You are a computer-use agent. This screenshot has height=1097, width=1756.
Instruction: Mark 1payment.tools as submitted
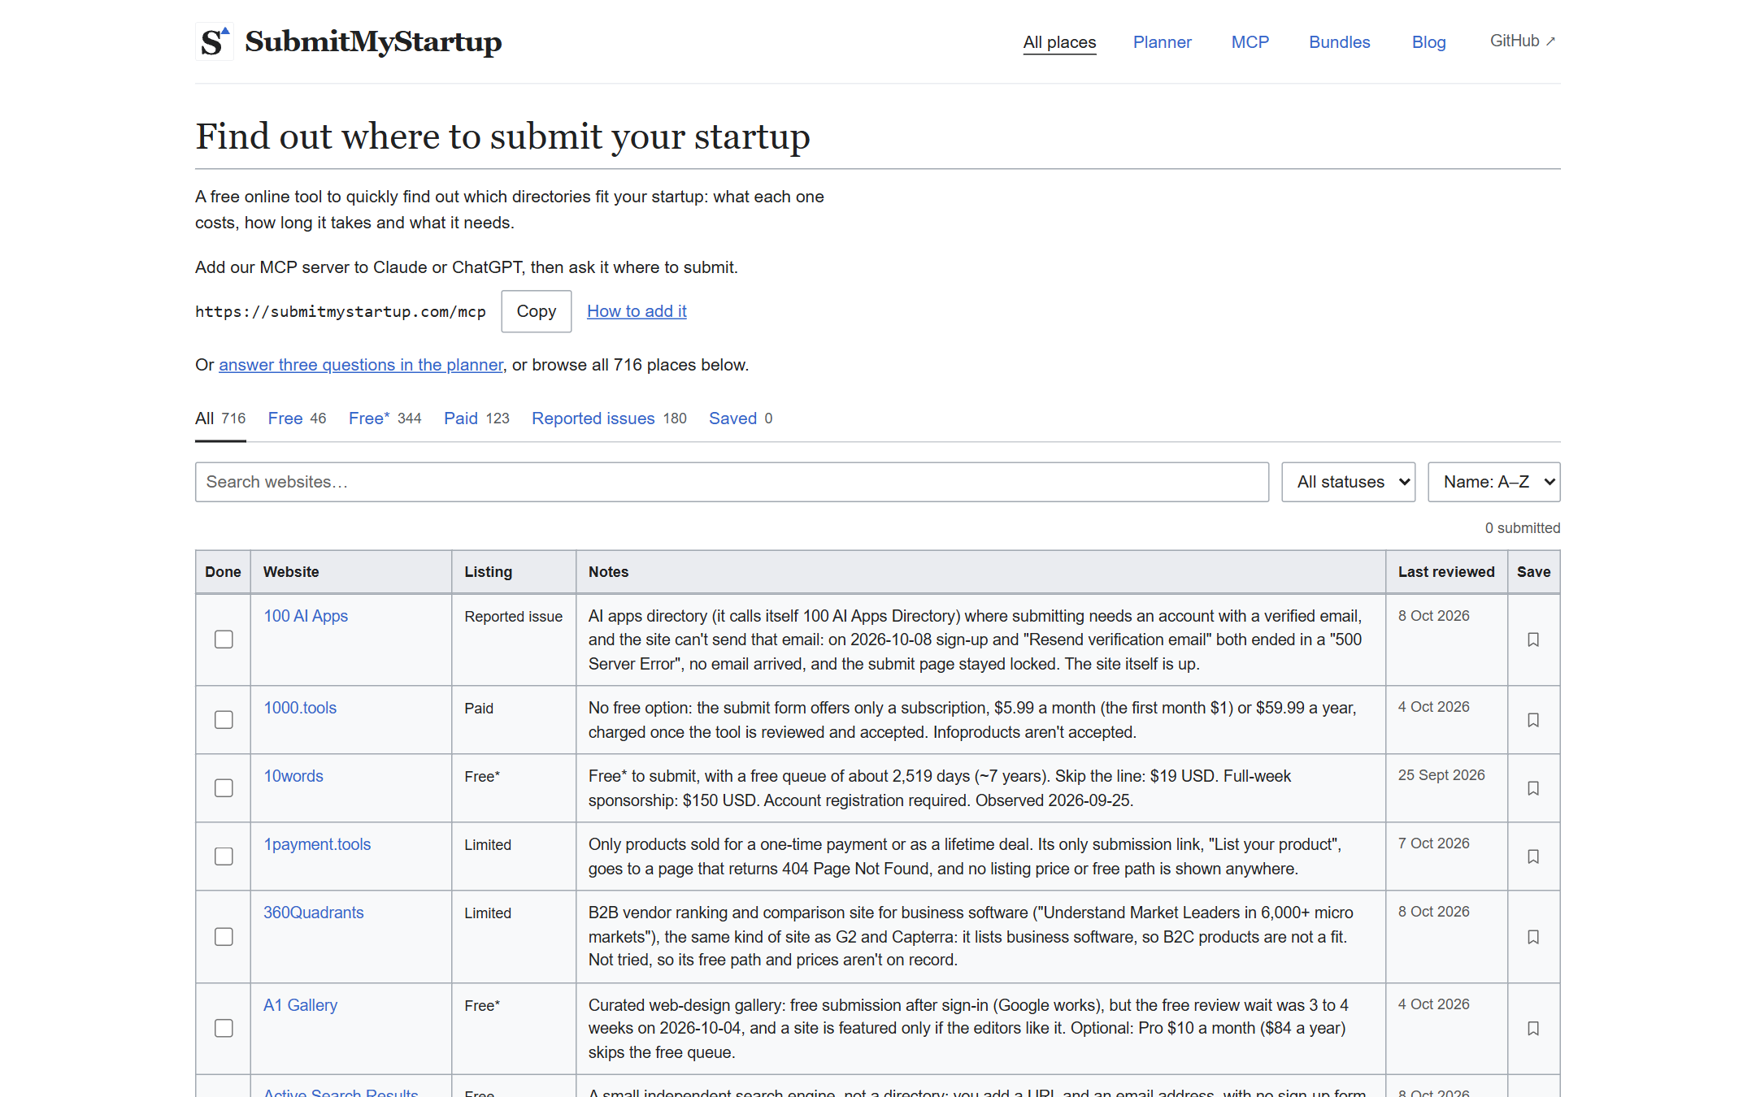[224, 856]
